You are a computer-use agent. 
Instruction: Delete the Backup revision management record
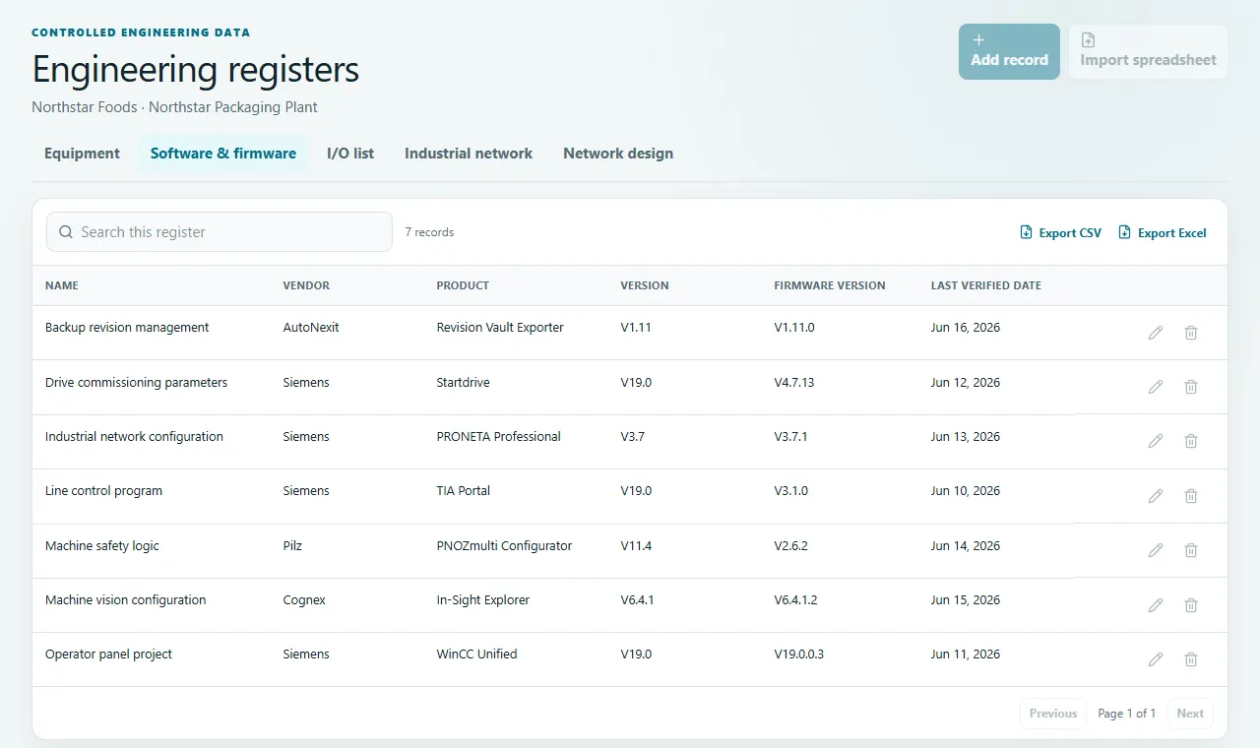(x=1191, y=333)
